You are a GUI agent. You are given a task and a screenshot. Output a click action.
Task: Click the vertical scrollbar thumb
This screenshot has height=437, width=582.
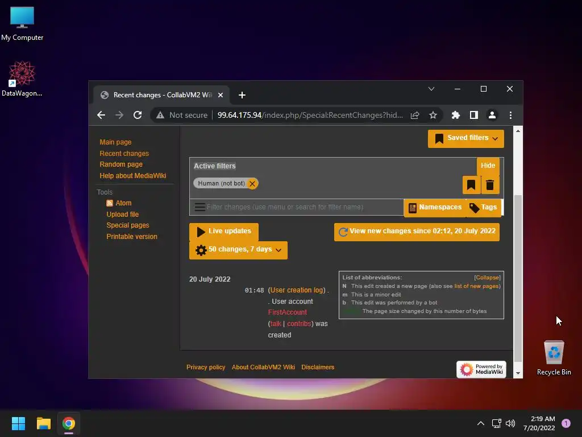coord(518,278)
